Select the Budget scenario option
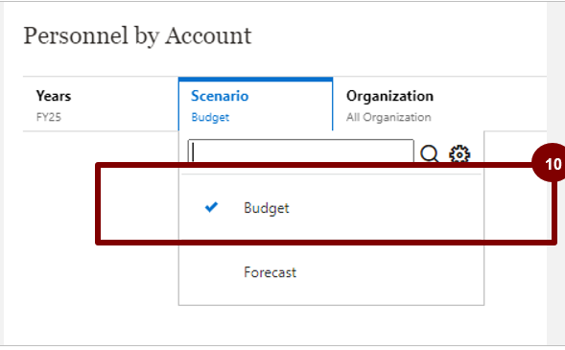The width and height of the screenshot is (565, 350). pyautogui.click(x=331, y=208)
